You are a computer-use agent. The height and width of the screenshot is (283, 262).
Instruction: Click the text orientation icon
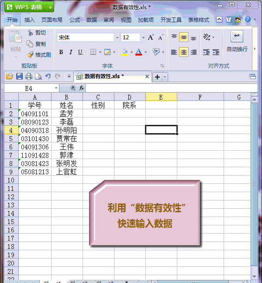207,37
